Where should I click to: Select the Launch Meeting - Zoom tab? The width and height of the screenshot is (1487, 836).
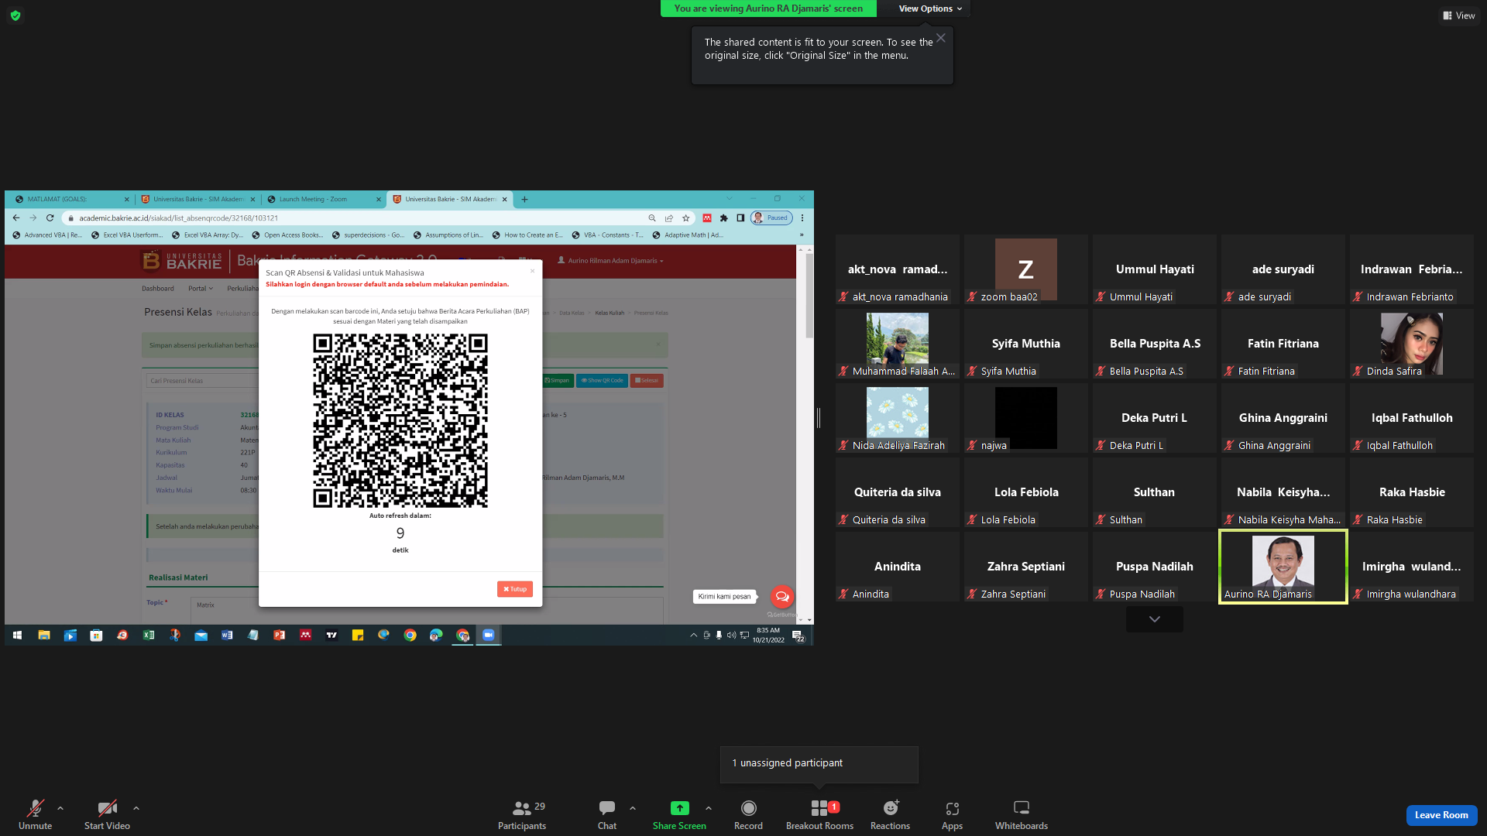[x=324, y=199]
